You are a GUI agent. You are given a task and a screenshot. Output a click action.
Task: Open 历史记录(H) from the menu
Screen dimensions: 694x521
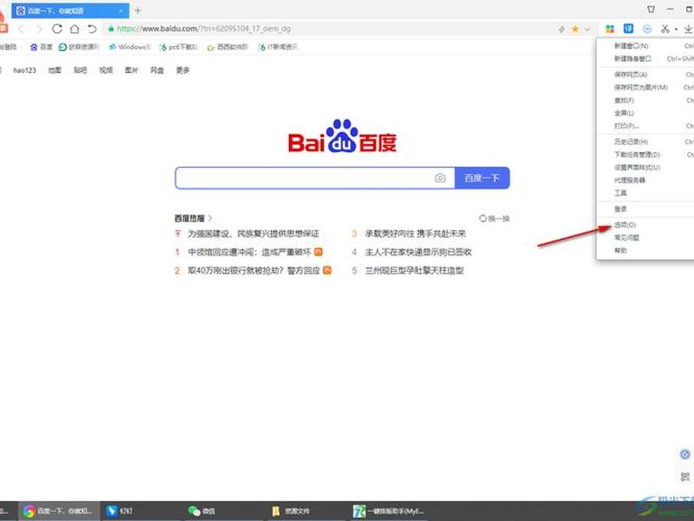646,142
